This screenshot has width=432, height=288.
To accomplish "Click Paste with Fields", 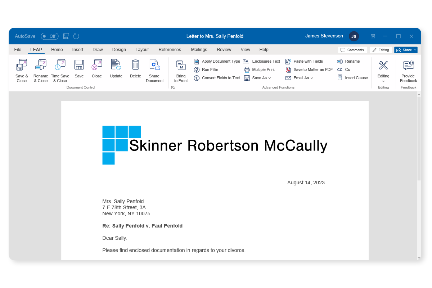I will click(x=304, y=61).
